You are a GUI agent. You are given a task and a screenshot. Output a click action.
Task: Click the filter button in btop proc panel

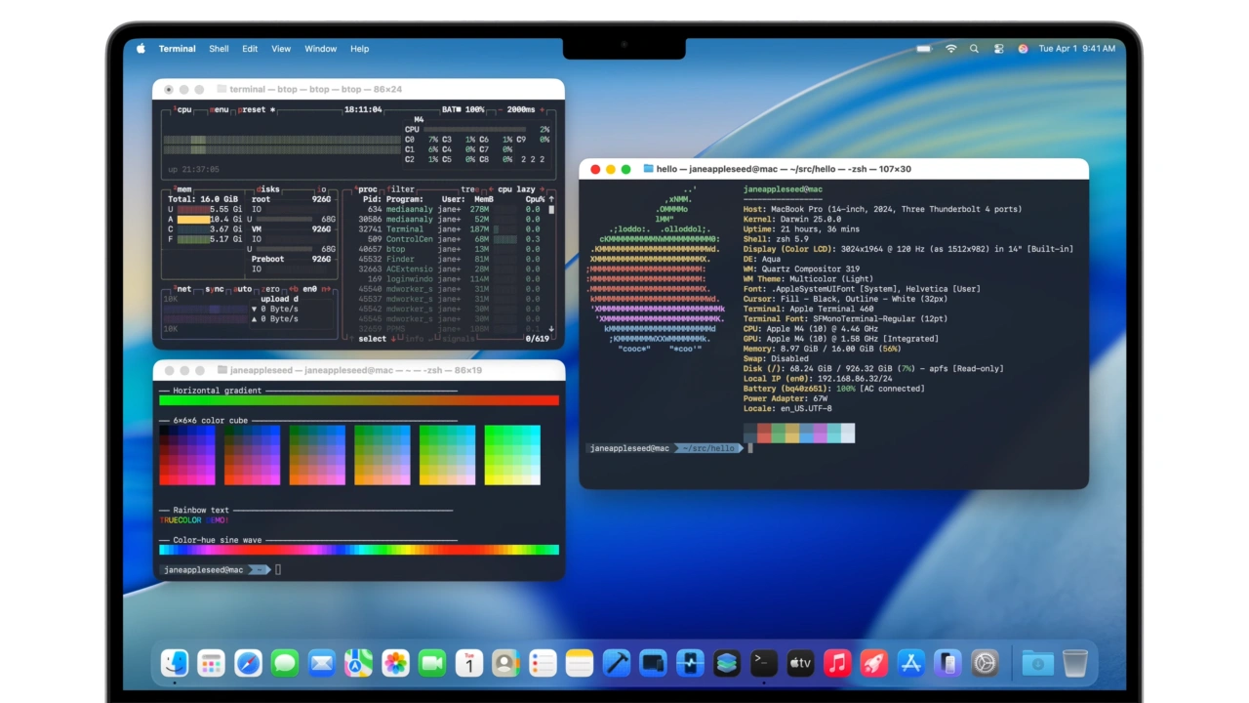[x=401, y=189]
